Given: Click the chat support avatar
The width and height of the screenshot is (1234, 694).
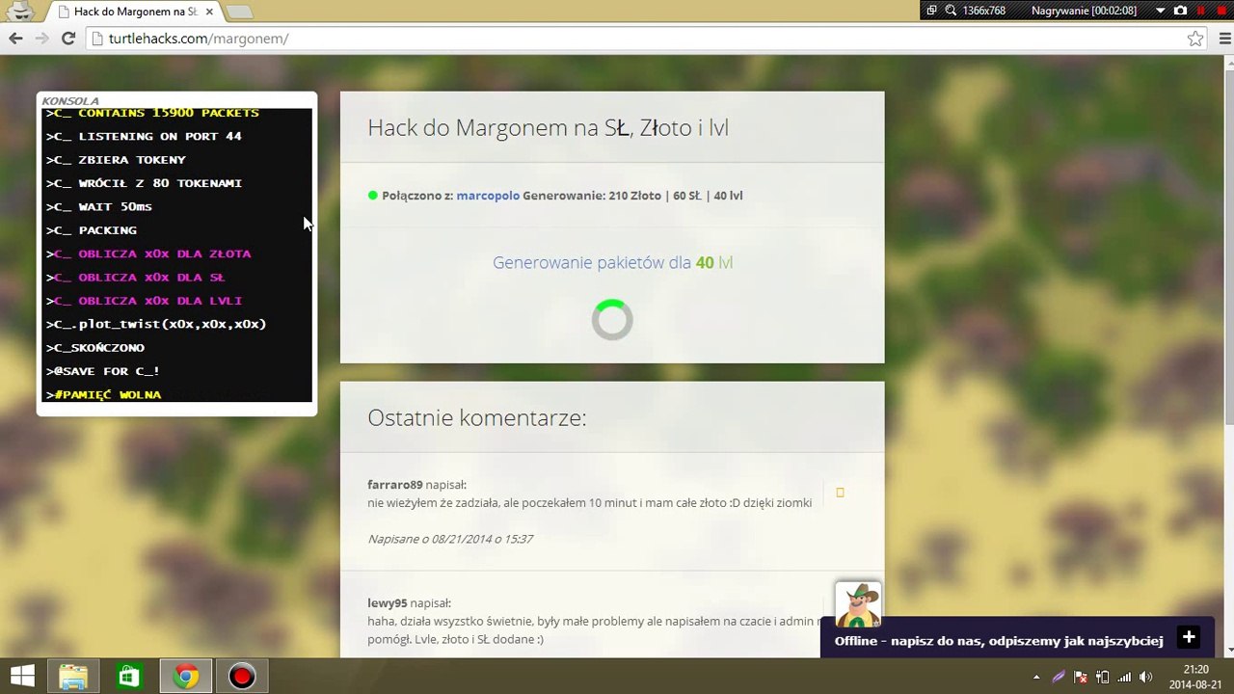Looking at the screenshot, I should coord(858,604).
